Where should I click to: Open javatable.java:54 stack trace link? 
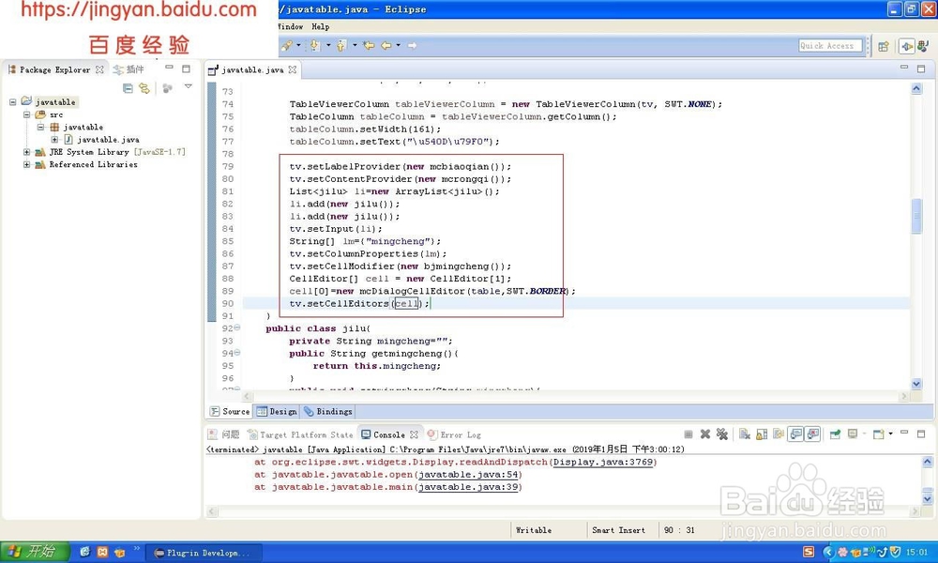tap(468, 475)
